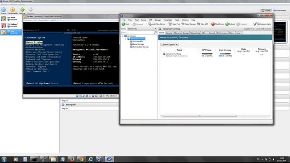
Task: Click the Descripción section icon in VirtualBox
Action: click(x=63, y=105)
